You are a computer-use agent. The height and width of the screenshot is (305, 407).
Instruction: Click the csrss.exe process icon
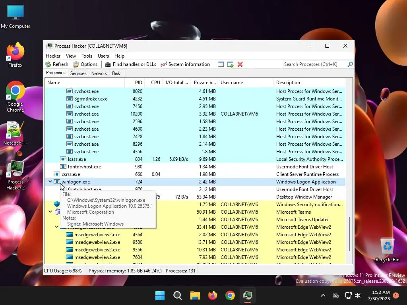pos(57,174)
